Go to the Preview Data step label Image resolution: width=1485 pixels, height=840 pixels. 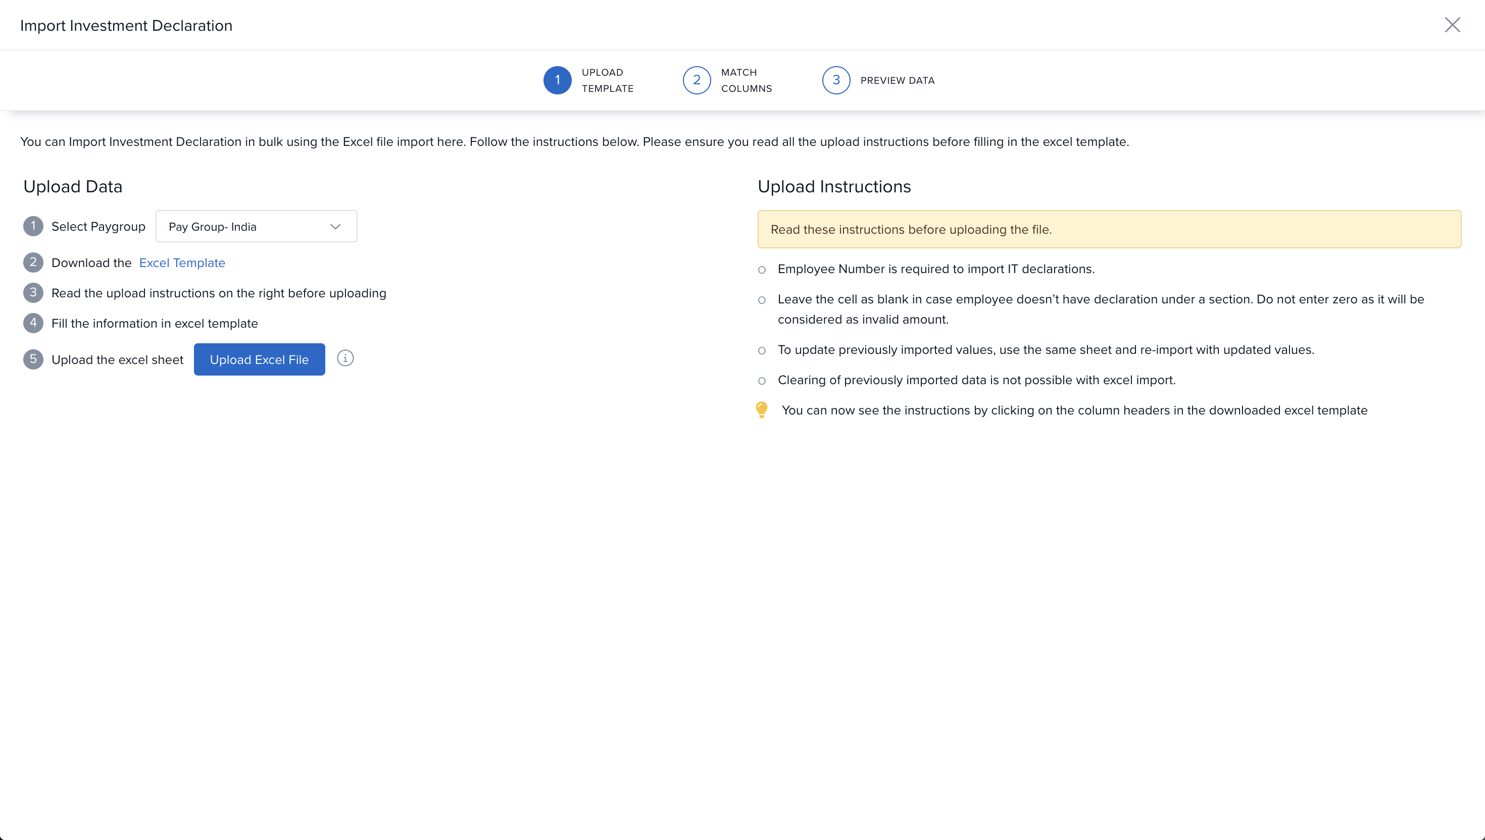897,81
